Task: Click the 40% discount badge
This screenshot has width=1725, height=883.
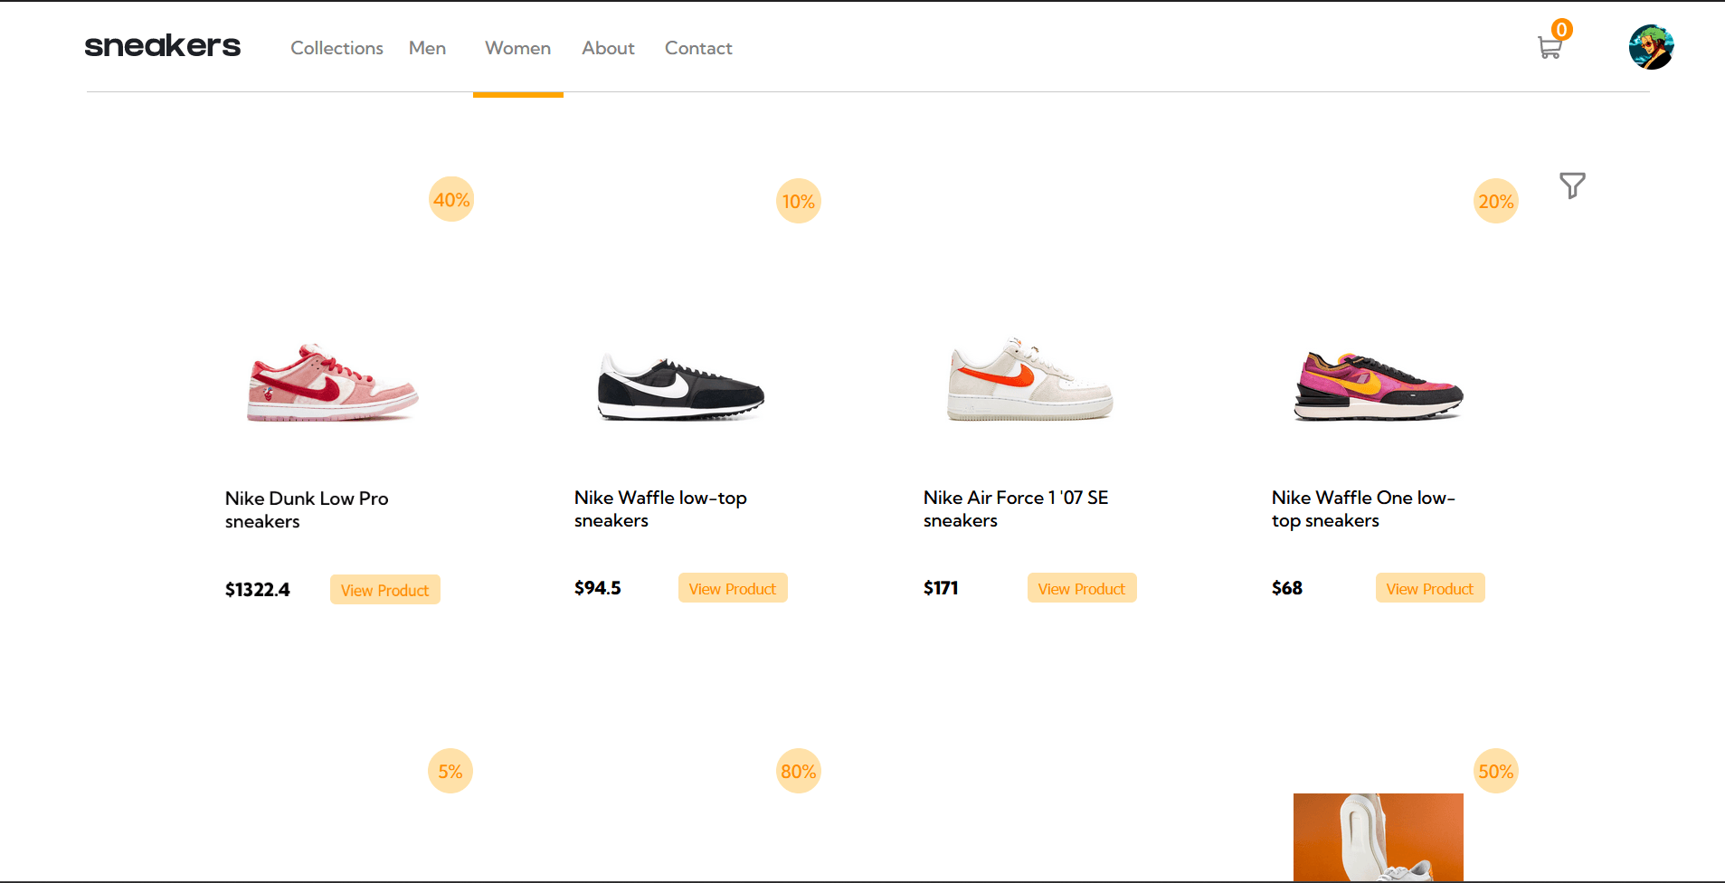Action: point(451,199)
